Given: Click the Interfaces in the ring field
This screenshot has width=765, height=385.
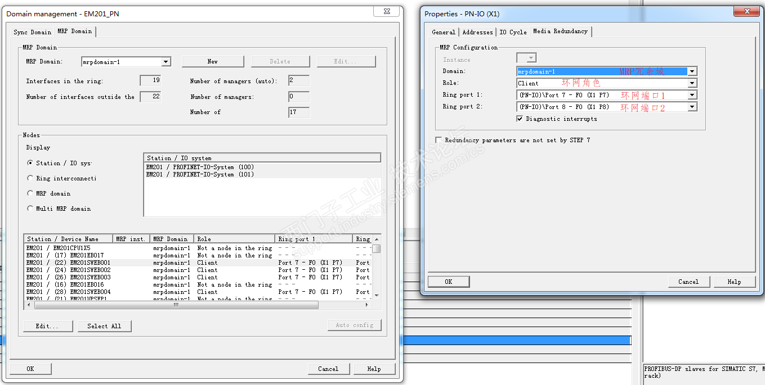Looking at the screenshot, I should pyautogui.click(x=150, y=80).
